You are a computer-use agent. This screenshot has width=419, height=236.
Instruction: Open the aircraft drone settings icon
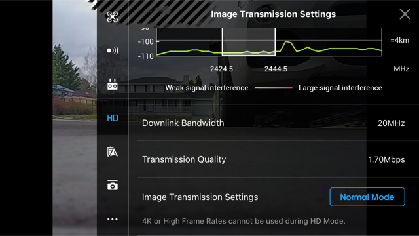[x=112, y=17]
